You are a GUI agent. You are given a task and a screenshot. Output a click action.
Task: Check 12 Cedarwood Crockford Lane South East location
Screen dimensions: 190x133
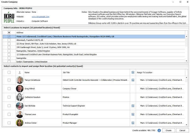coord(9,54)
